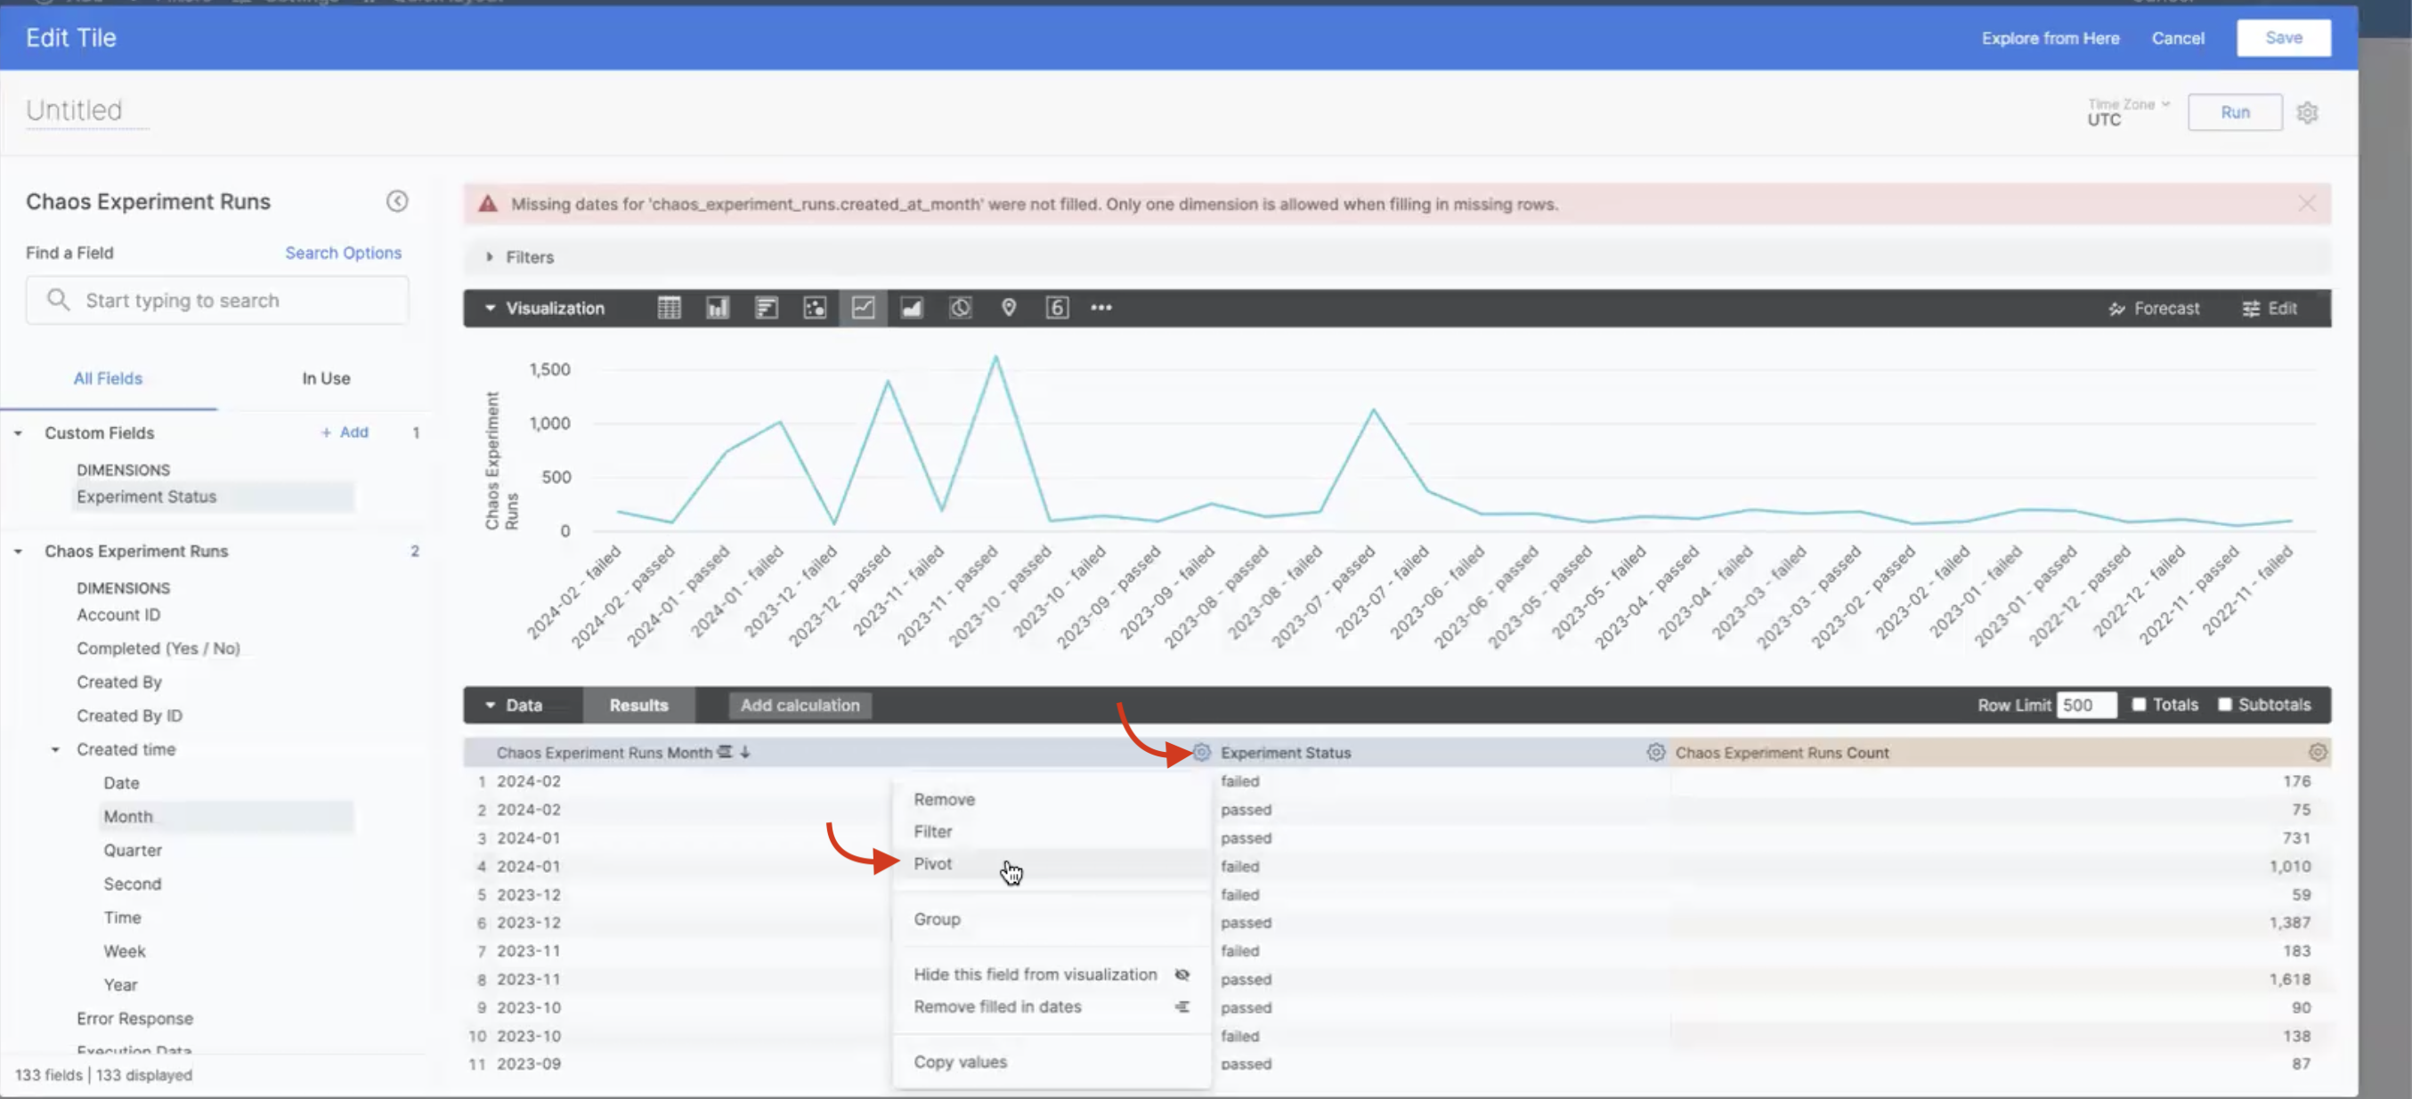
Task: Collapse the field picker panel
Action: click(x=397, y=201)
